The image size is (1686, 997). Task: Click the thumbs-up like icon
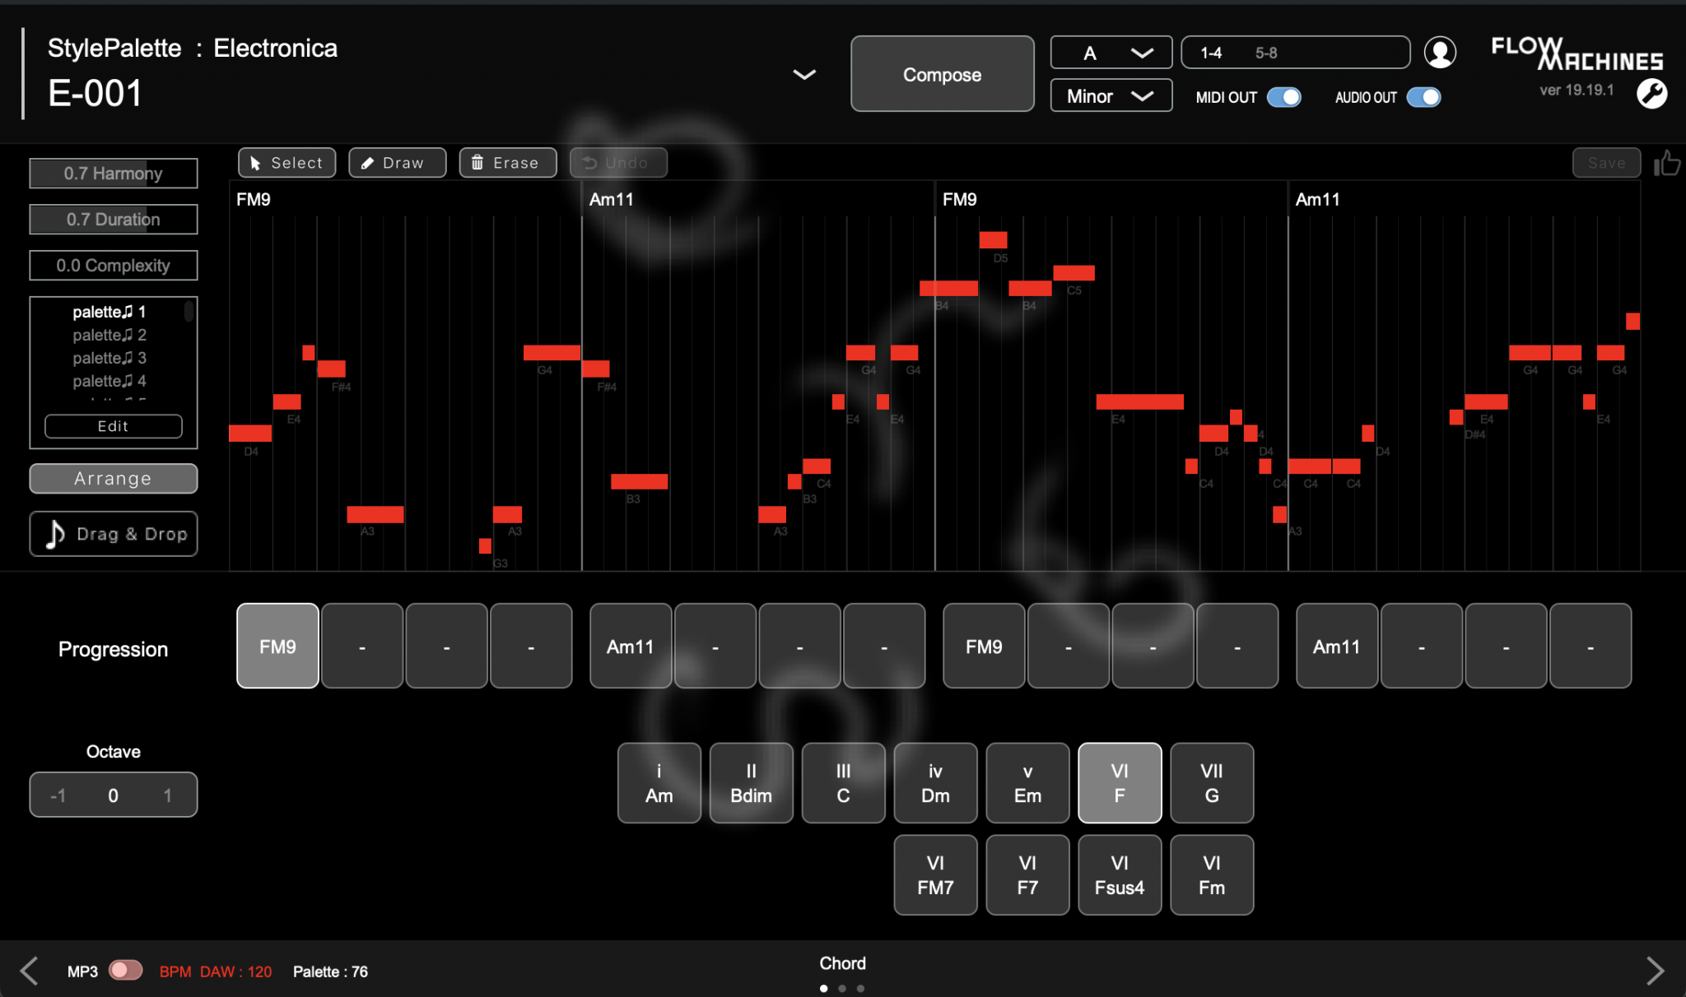pyautogui.click(x=1667, y=163)
